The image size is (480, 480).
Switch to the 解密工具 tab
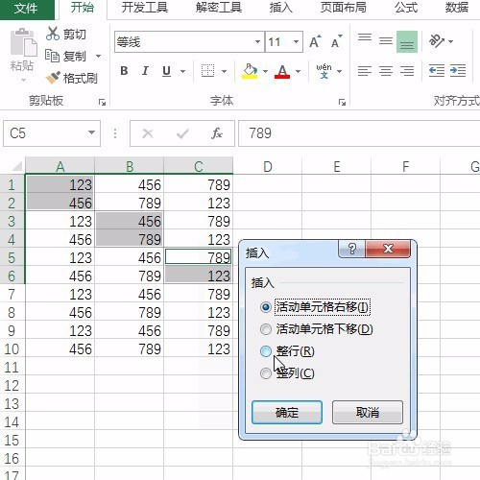219,8
